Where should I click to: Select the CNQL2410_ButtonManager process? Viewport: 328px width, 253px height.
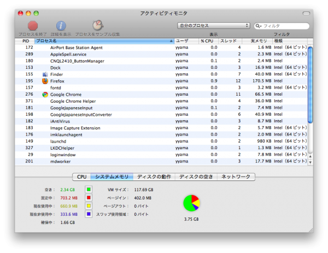click(161, 61)
